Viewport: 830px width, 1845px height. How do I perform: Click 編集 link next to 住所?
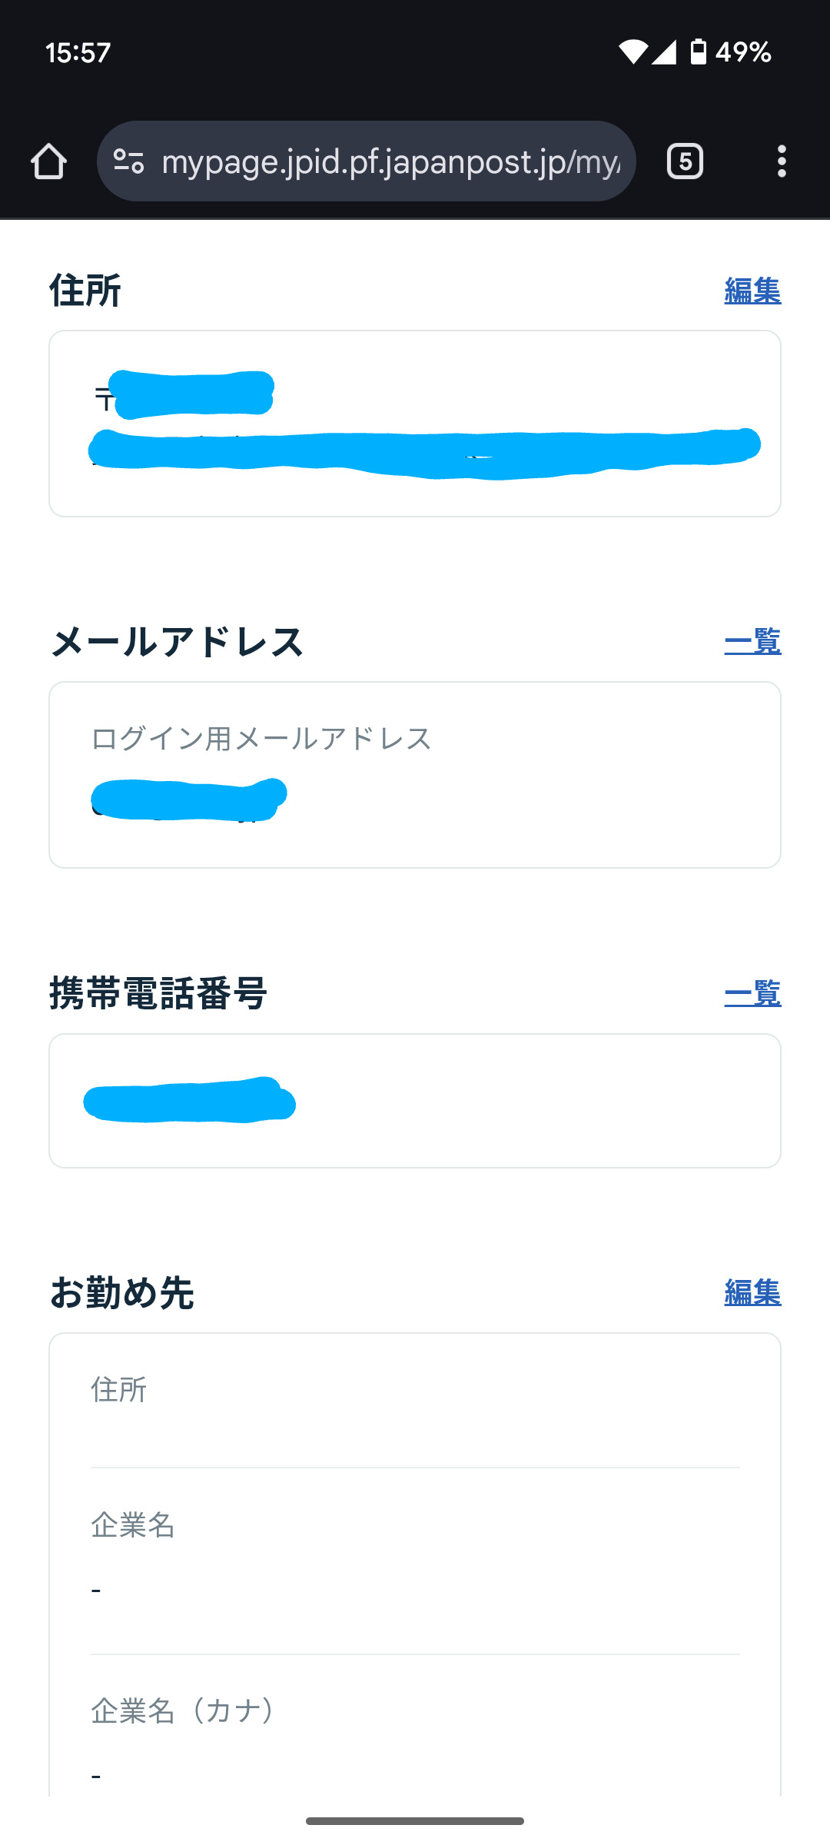[752, 291]
